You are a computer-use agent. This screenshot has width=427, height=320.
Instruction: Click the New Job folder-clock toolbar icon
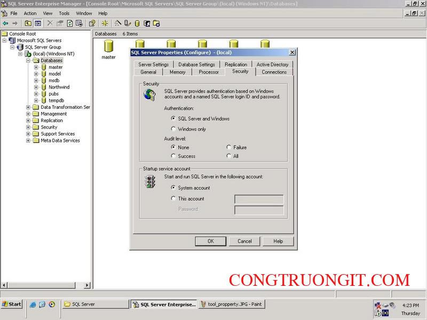coord(156,23)
